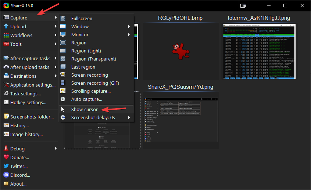Click the Twitter bird icon
The image size is (311, 190).
(6, 166)
